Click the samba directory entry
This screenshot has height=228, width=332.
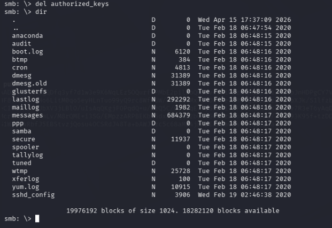pyautogui.click(x=22, y=131)
